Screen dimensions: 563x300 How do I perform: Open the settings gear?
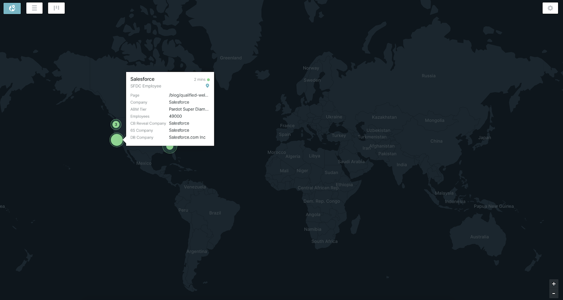[550, 8]
